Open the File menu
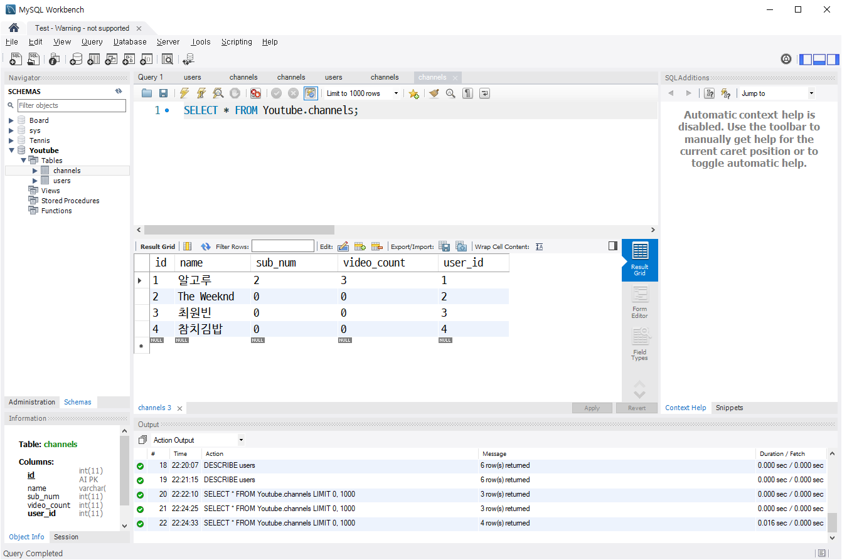This screenshot has height=560, width=842. 11,42
